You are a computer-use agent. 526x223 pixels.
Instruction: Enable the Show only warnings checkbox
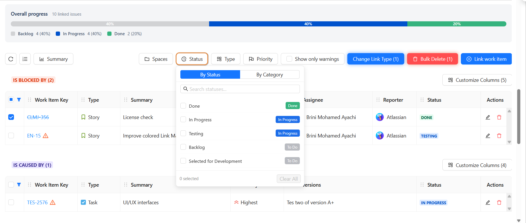pos(289,59)
